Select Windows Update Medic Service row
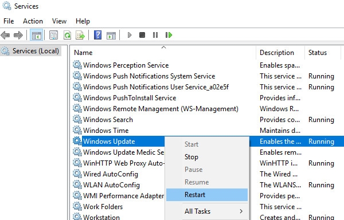Screen dimensions: 344x220 (123, 152)
